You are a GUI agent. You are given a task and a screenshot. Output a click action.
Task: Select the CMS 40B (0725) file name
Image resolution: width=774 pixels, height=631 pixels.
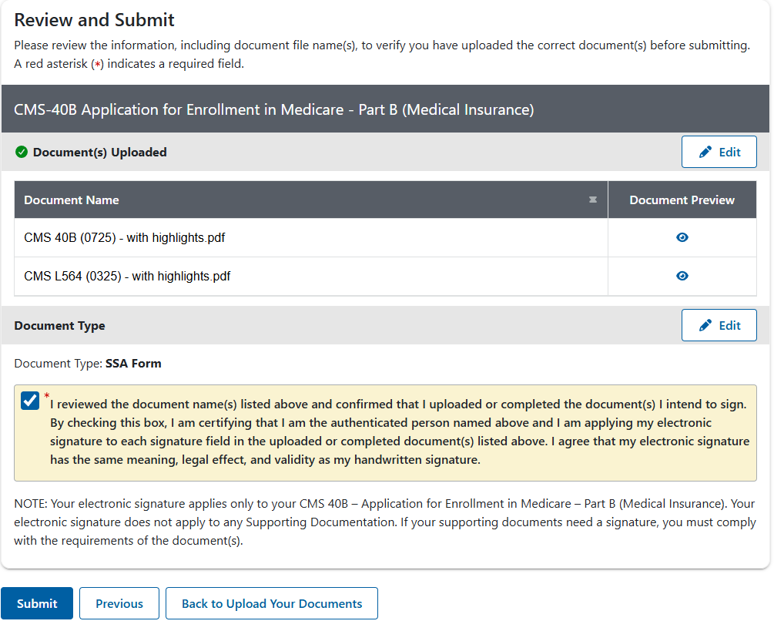point(125,238)
